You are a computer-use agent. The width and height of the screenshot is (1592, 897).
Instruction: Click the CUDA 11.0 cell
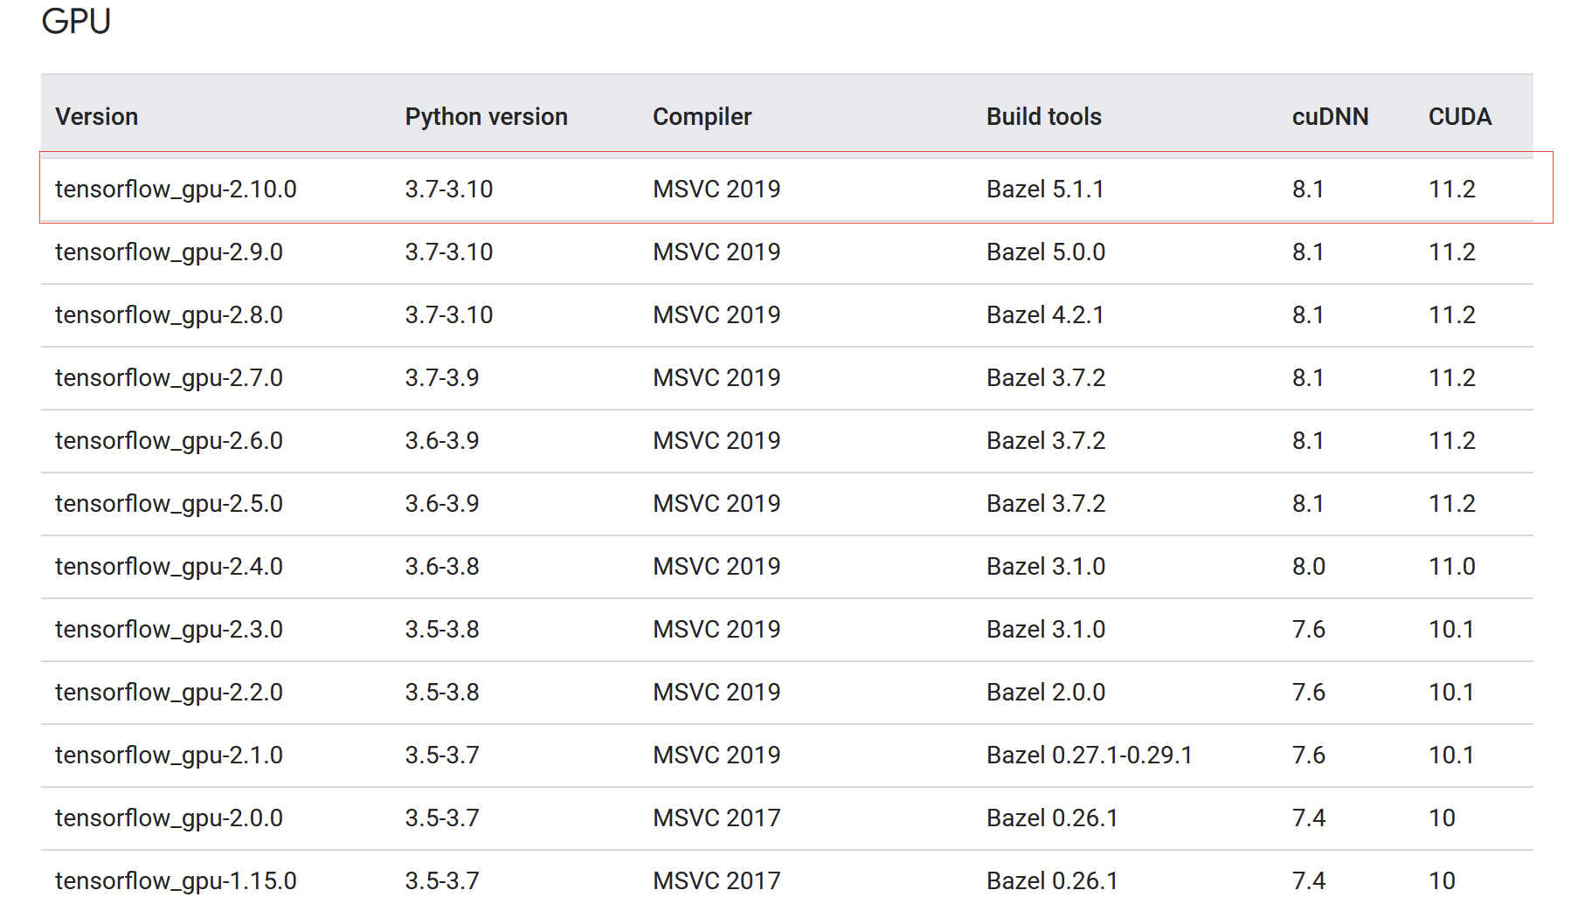coord(1451,566)
